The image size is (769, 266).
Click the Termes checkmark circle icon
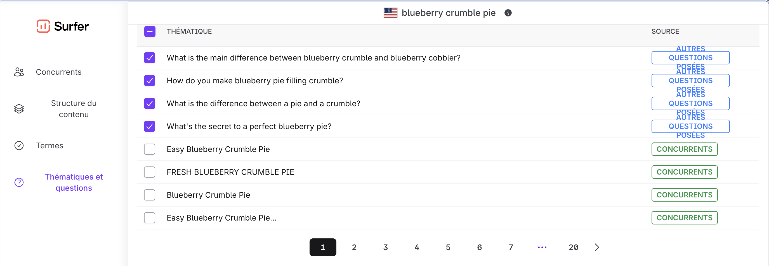click(19, 146)
